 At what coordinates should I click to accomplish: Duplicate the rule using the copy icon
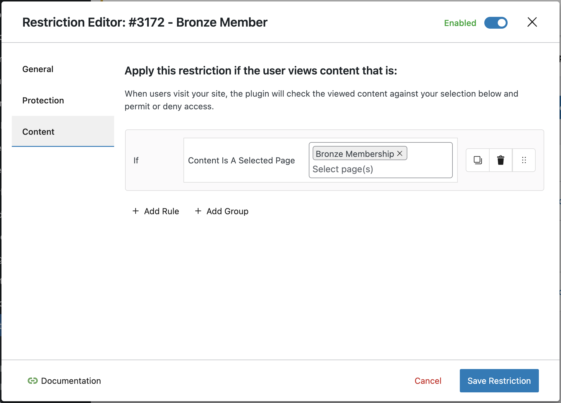(x=478, y=160)
